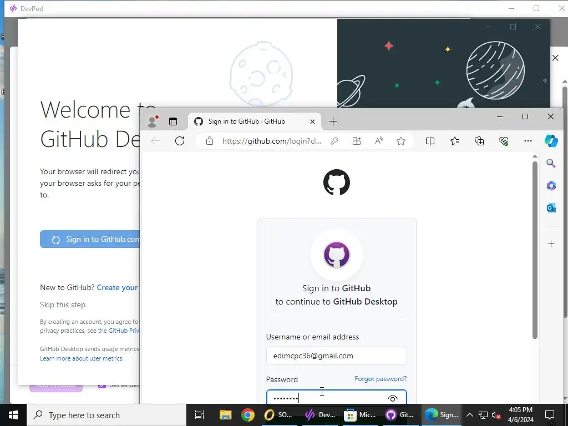The image size is (568, 426).
Task: Open File Explorer from the taskbar
Action: point(225,415)
